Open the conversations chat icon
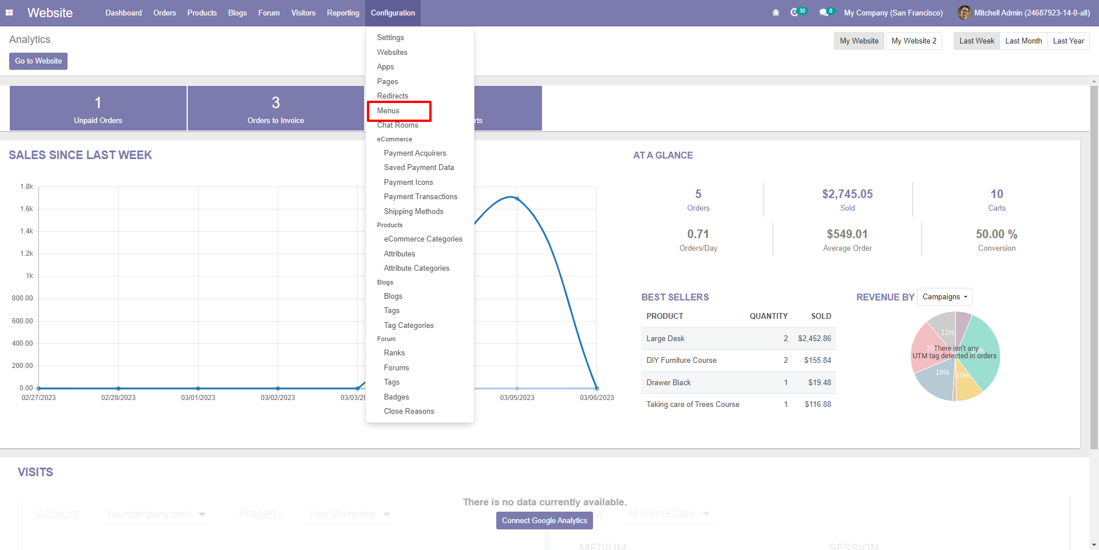This screenshot has height=550, width=1099. (824, 13)
